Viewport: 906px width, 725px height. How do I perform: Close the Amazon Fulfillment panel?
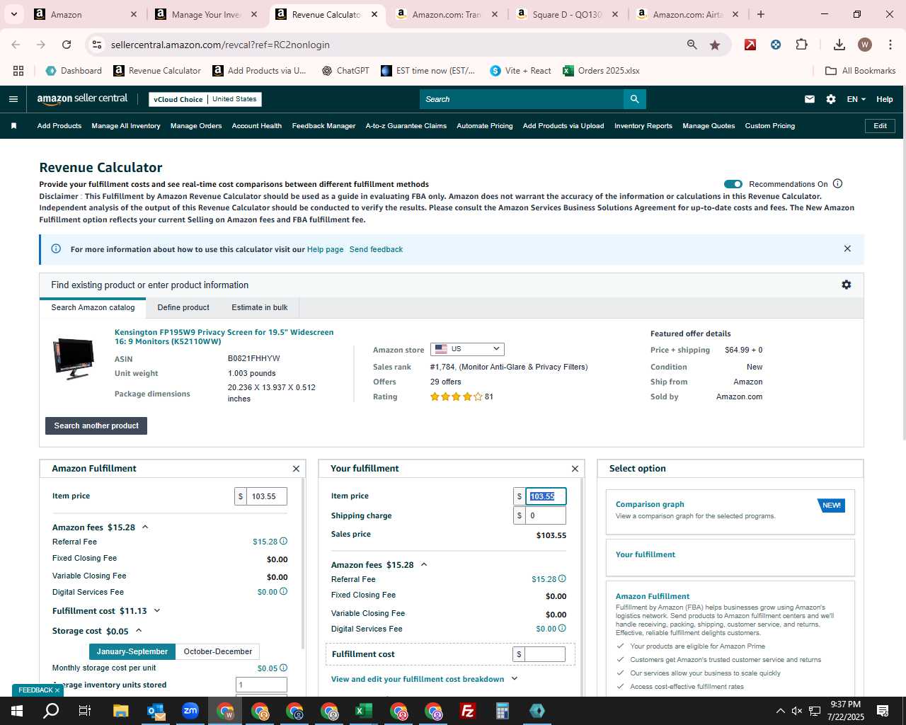[296, 469]
